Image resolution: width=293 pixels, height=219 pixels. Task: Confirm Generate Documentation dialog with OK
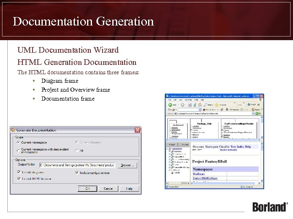87,189
